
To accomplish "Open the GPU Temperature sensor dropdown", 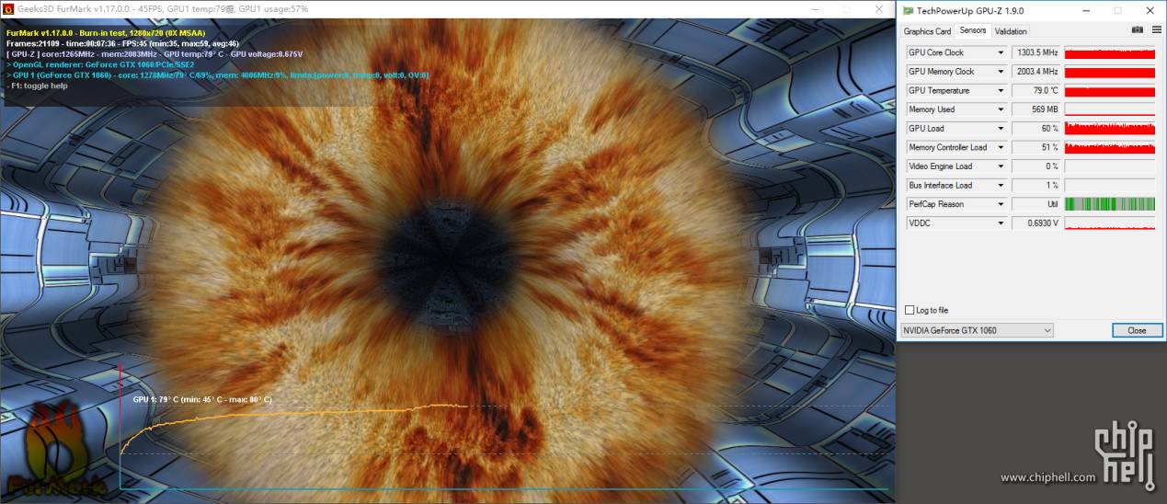I will tap(1001, 90).
